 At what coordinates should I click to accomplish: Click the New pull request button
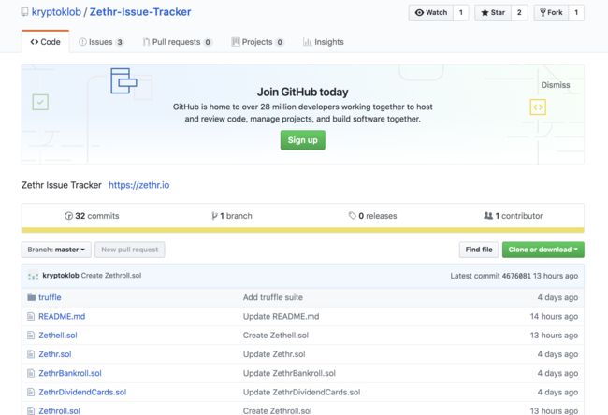coord(130,250)
